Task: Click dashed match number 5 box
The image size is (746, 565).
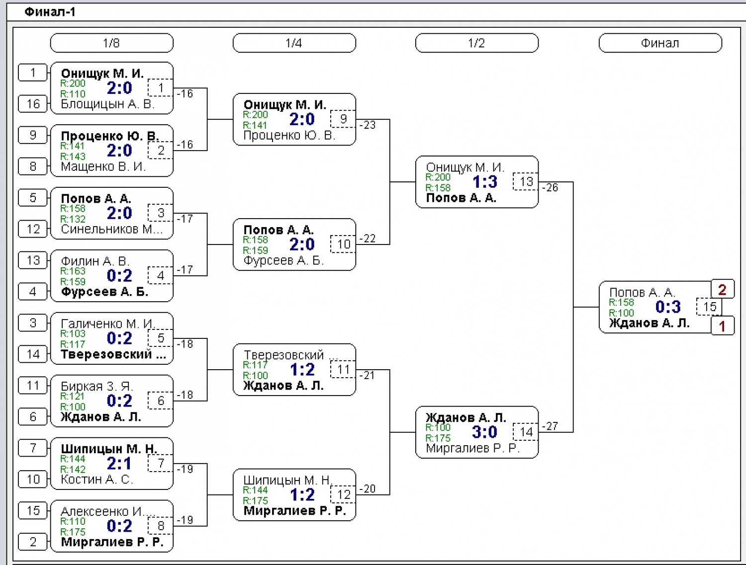Action: [x=161, y=338]
